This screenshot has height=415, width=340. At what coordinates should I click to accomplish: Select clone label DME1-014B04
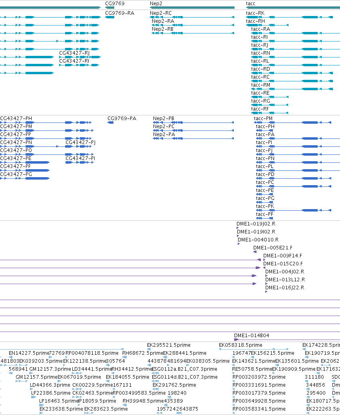[x=251, y=335]
